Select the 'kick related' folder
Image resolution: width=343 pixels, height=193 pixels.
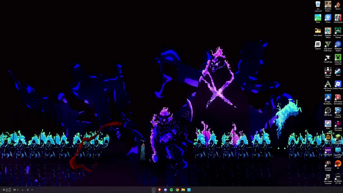318,32
